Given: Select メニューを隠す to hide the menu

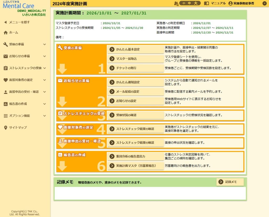Looking at the screenshot, I should coord(19,22).
